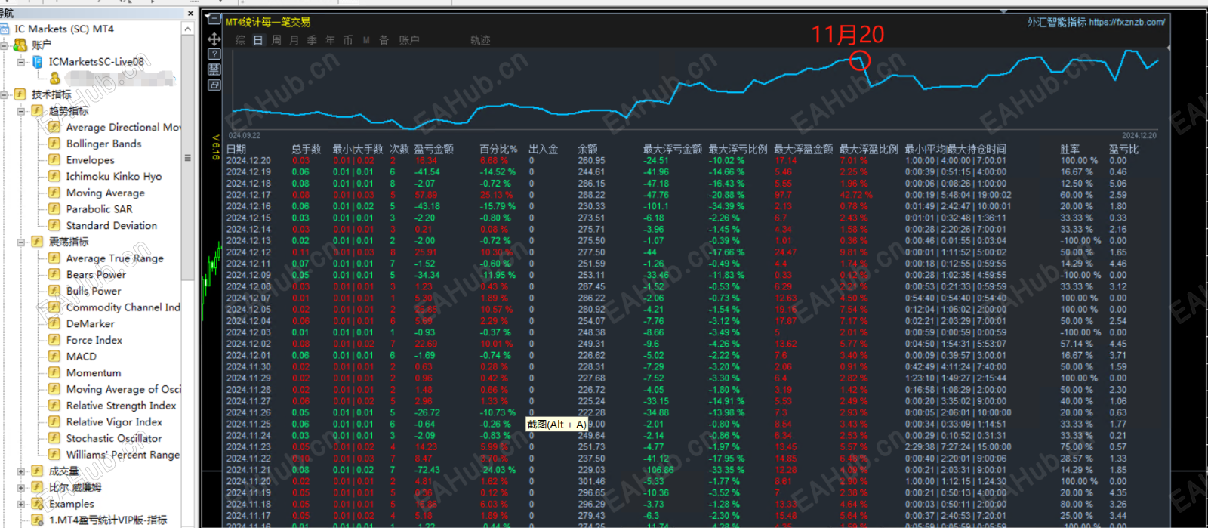Collapse the 账户 tree node
1208x528 pixels.
[4, 45]
